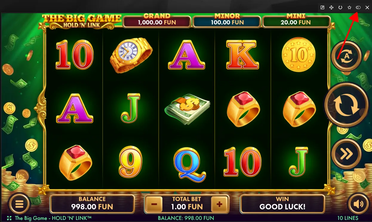
Task: Click the 10 LINES label
Action: (348, 218)
